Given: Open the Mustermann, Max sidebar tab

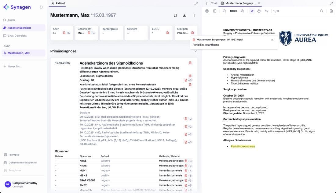Looking at the screenshot, I should pos(24,53).
